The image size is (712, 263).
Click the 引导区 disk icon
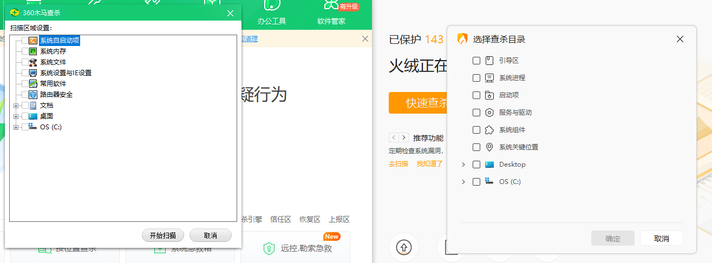click(x=489, y=61)
